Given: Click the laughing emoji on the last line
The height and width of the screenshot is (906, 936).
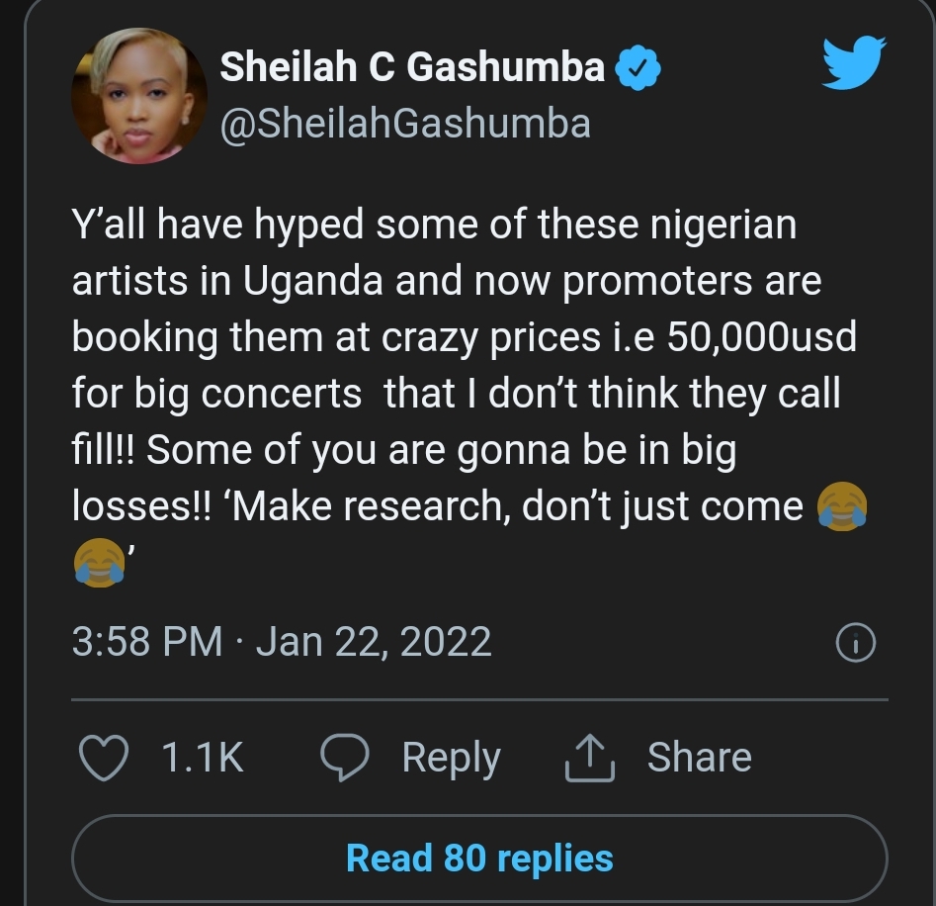Looking at the screenshot, I should point(99,562).
